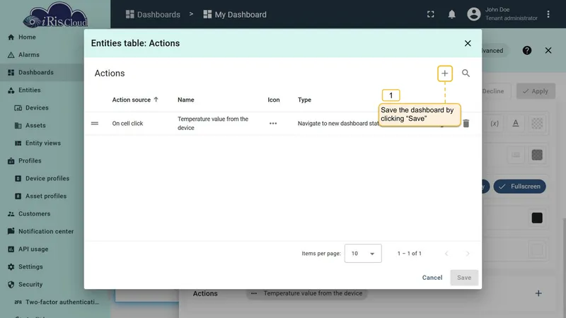Toggle fullscreen mode in top bar

[431, 14]
